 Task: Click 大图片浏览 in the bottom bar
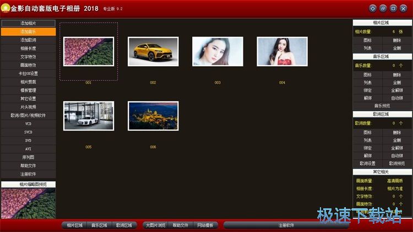[155, 225]
